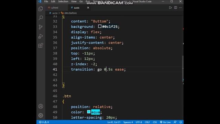Image resolution: width=220 pixels, height=124 pixels.
Task: Open the Extensions view
Action: [x=41, y=45]
